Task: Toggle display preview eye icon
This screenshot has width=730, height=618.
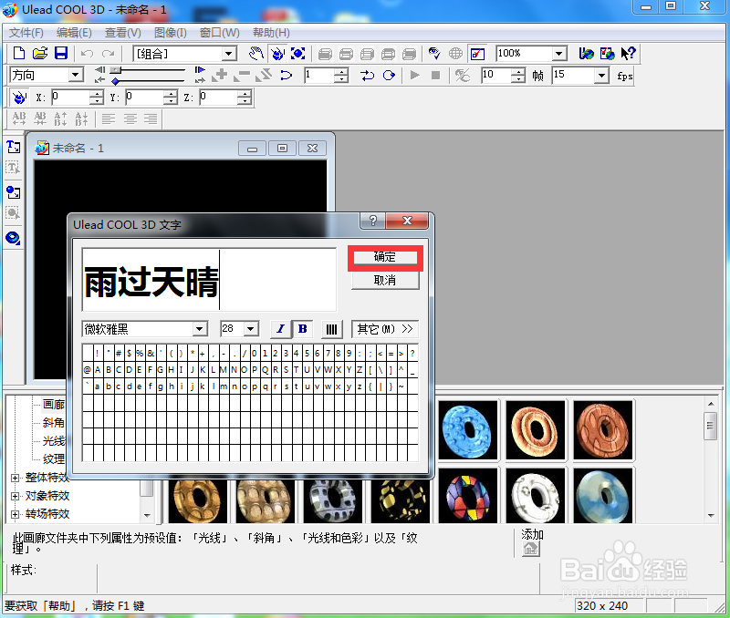Action: pyautogui.click(x=434, y=54)
